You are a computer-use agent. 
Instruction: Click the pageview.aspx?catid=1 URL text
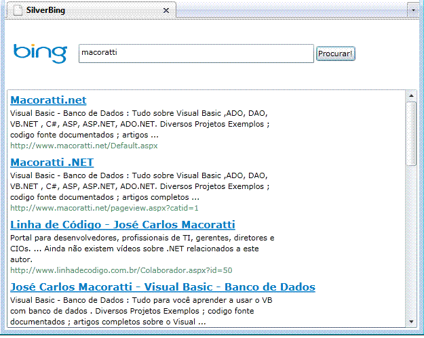pos(104,208)
